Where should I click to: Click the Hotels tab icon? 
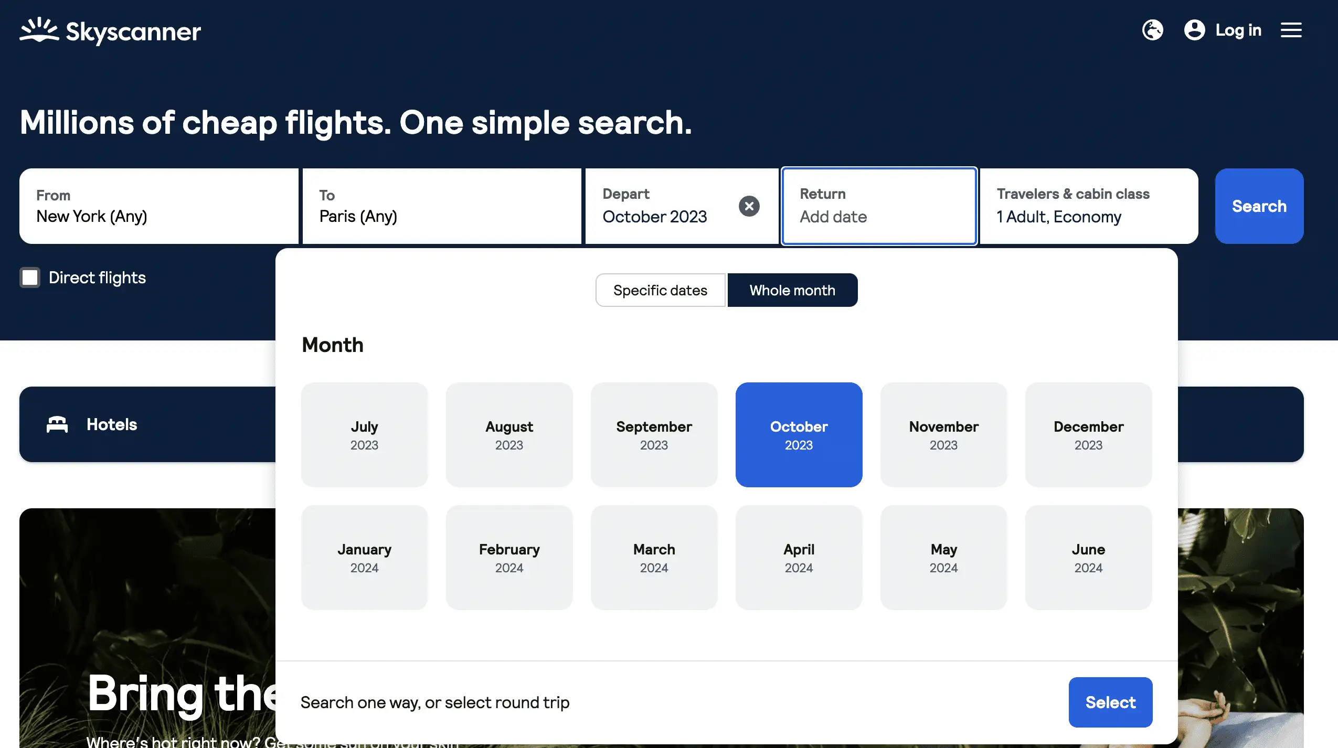[57, 424]
